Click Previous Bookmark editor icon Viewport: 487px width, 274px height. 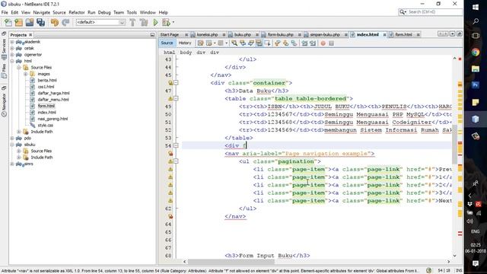pyautogui.click(x=277, y=43)
